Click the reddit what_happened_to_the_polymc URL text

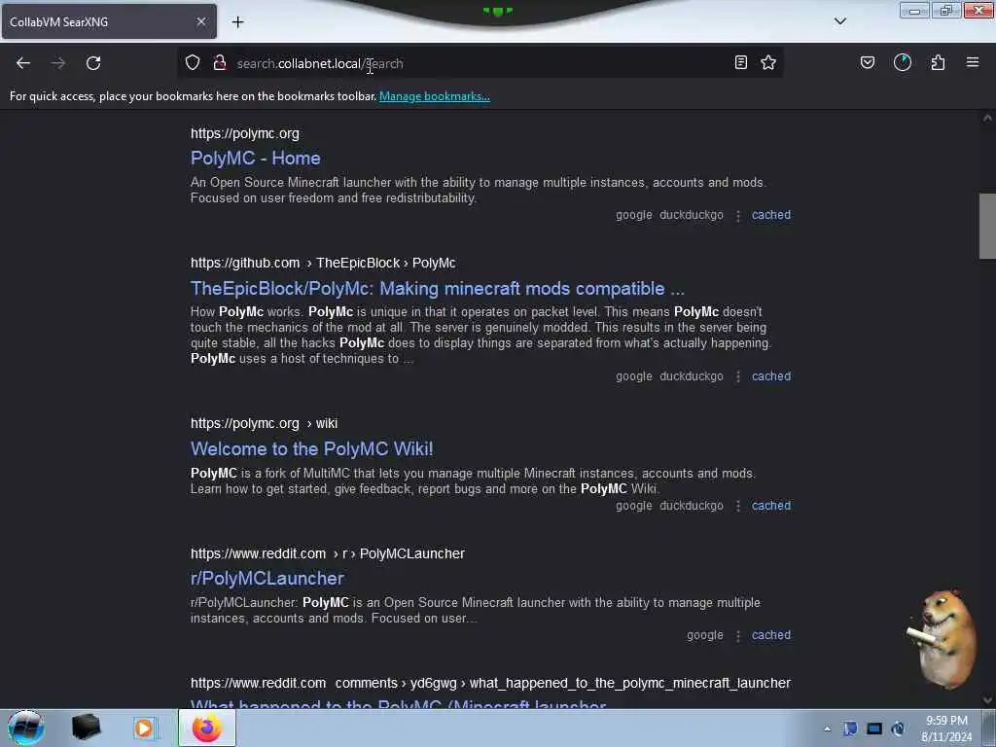coord(490,683)
